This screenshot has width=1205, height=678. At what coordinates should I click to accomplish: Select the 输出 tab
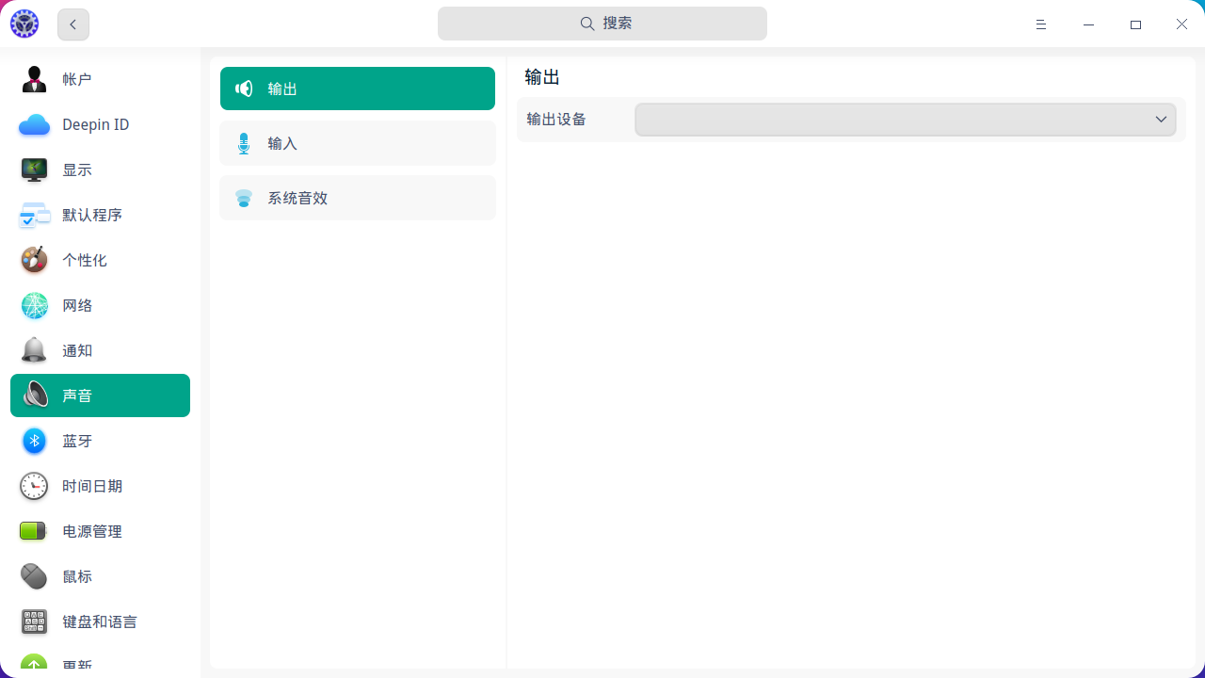358,89
